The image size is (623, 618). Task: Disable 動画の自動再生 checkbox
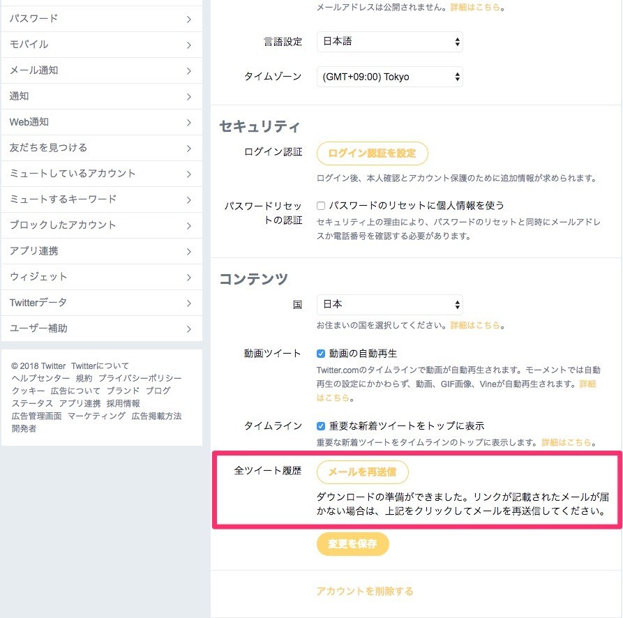[x=320, y=354]
